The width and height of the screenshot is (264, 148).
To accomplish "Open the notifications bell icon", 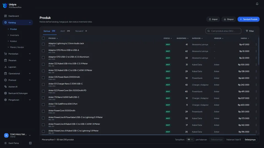I will [257, 4].
